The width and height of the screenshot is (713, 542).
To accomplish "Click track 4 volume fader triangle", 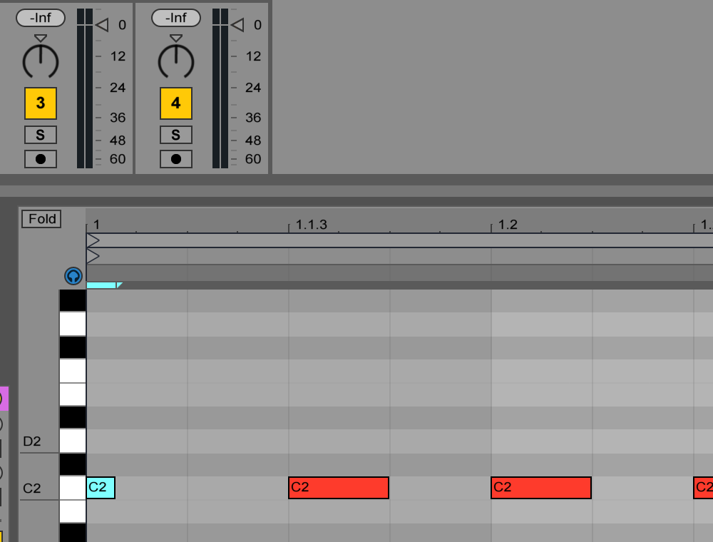I will click(x=238, y=24).
